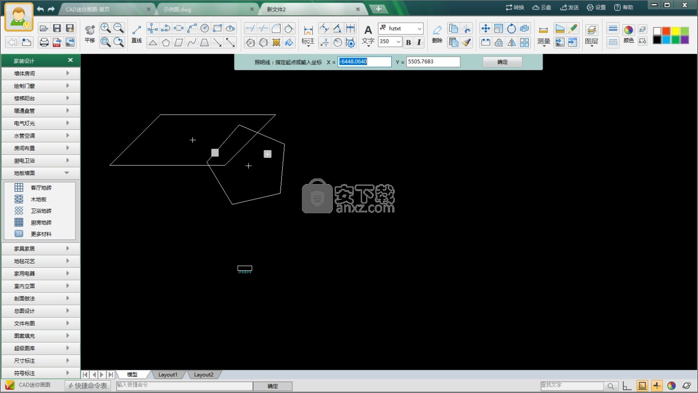This screenshot has width=698, height=393.
Task: Select the triangle shape tool
Action: pyautogui.click(x=153, y=42)
